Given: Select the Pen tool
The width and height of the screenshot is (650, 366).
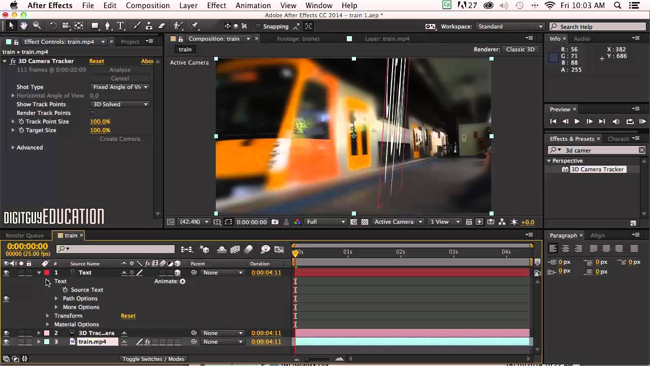Looking at the screenshot, I should click(x=108, y=26).
